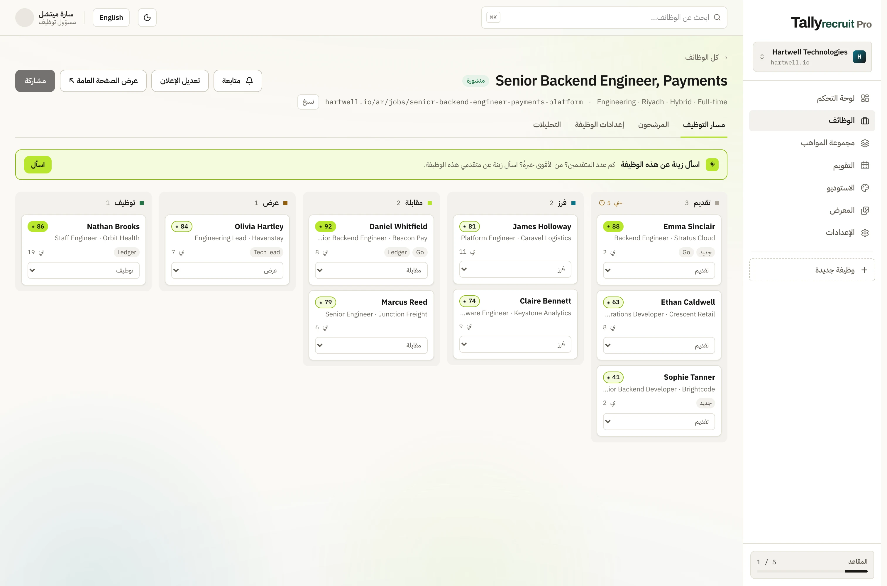Viewport: 887px width, 586px height.
Task: Open the Hartwell Technologies workspace switcher
Action: click(x=812, y=57)
